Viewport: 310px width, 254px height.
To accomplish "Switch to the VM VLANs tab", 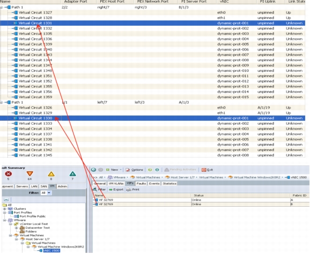I will (x=116, y=184).
